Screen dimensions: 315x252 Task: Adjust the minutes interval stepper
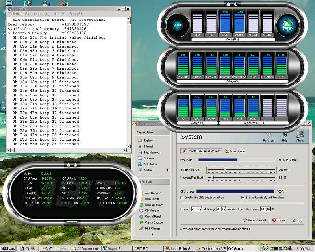223,209
